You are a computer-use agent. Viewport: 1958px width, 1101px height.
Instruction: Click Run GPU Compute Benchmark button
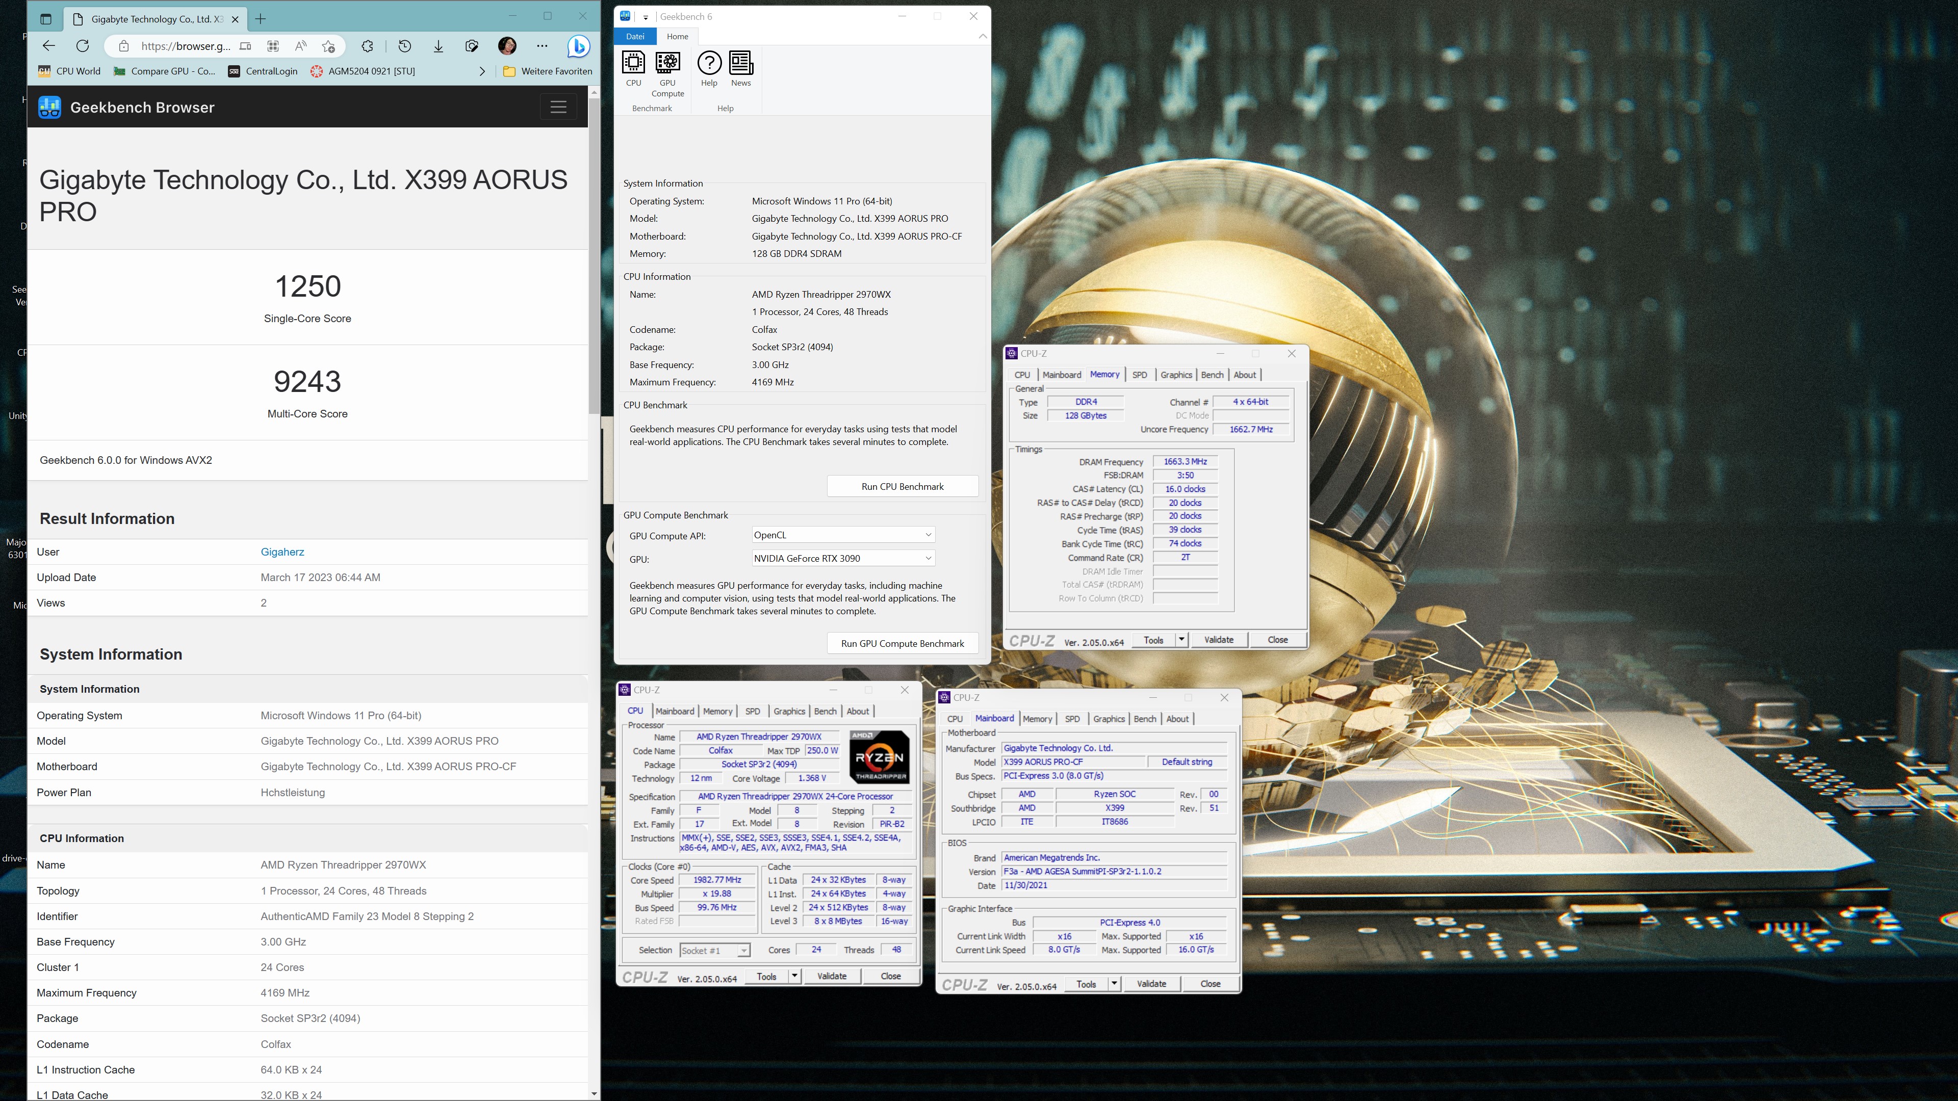[902, 644]
